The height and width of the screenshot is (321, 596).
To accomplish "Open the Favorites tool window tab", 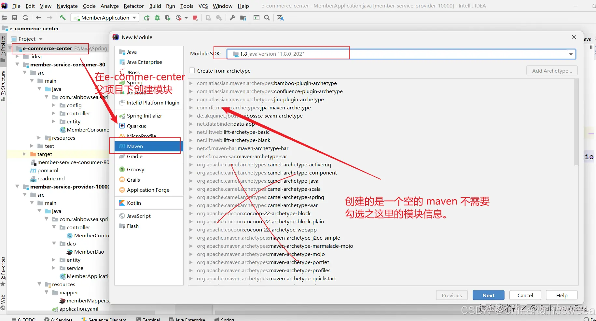I will pos(3,271).
